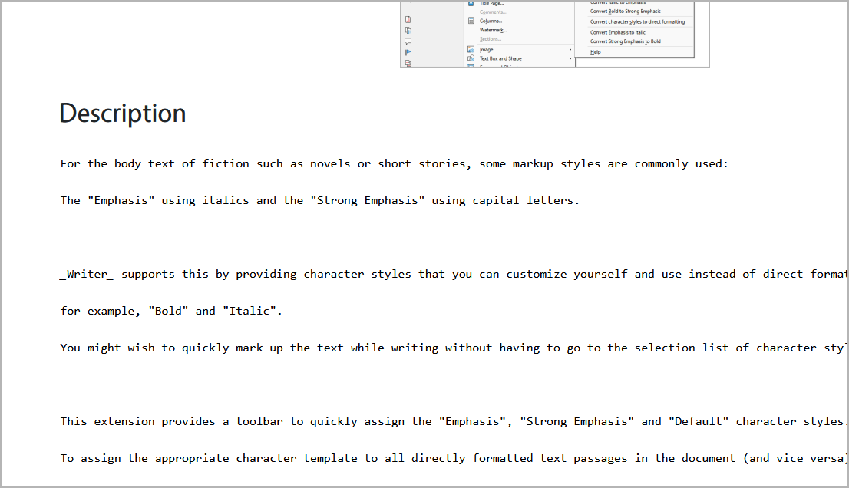This screenshot has width=849, height=488.
Task: Open the Help entry in the submenu
Action: (596, 52)
